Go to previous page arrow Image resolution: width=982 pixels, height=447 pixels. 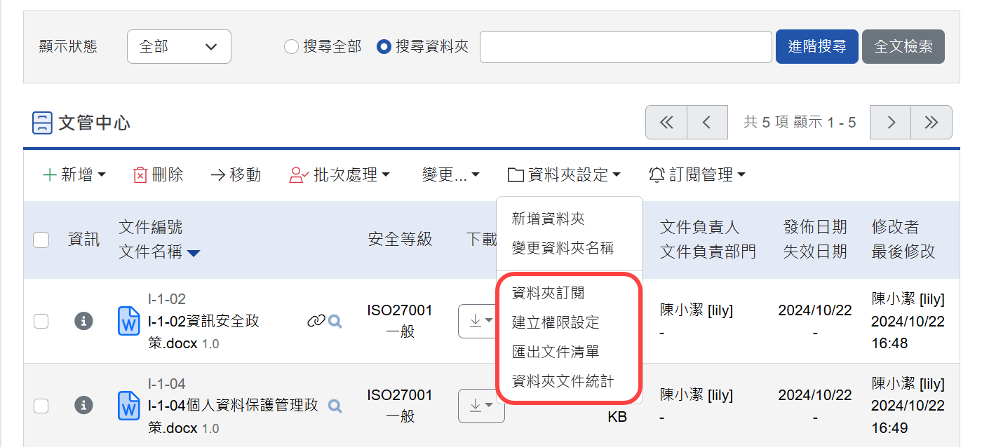pos(707,123)
